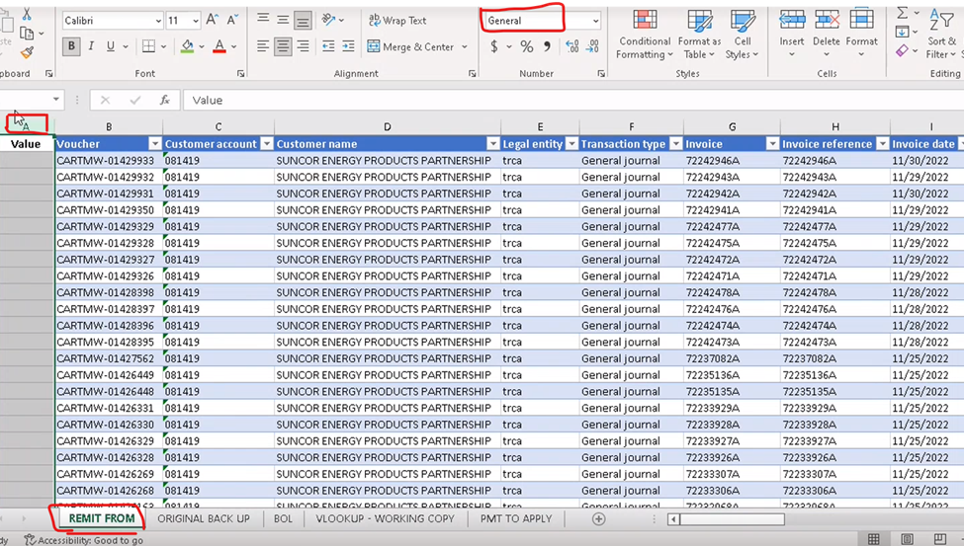
Task: Click Align Left icon
Action: pyautogui.click(x=263, y=46)
